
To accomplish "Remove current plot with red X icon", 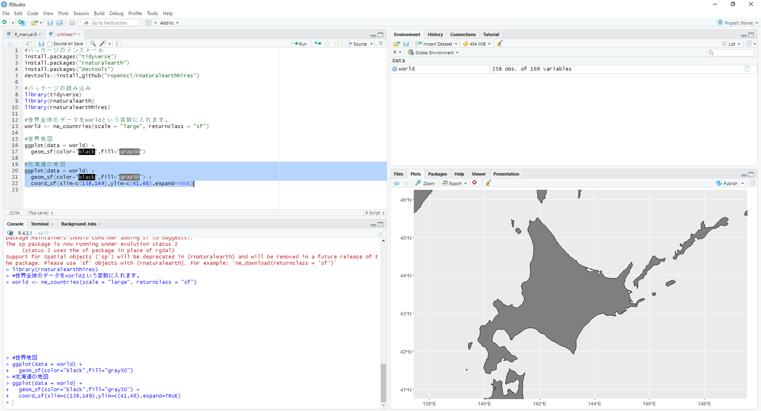I will tap(474, 183).
